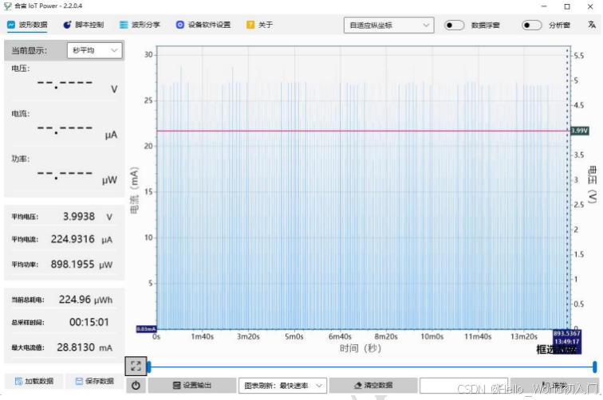Click the 平均电压 value 3.9938
The height and width of the screenshot is (400, 603).
[x=79, y=216]
